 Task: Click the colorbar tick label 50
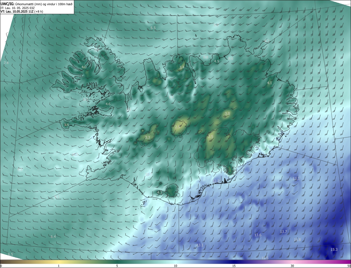coord(349,266)
